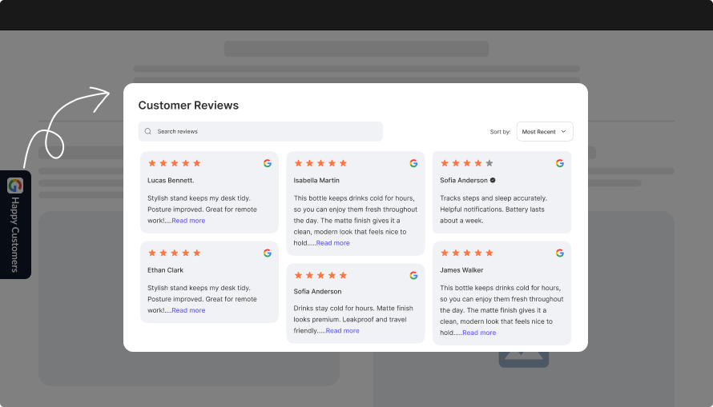Click the verified badge beside Sofia Anderson
Image resolution: width=713 pixels, height=407 pixels.
click(x=493, y=181)
